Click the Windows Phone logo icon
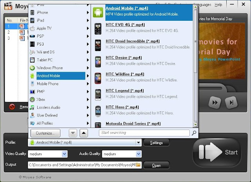The height and width of the screenshot is (182, 251). (32, 68)
